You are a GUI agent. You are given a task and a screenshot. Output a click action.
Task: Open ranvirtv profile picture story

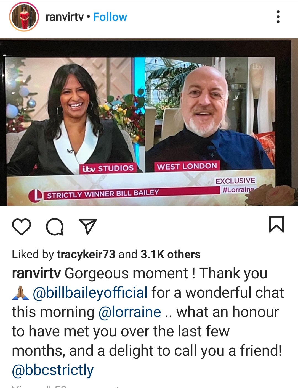click(23, 17)
